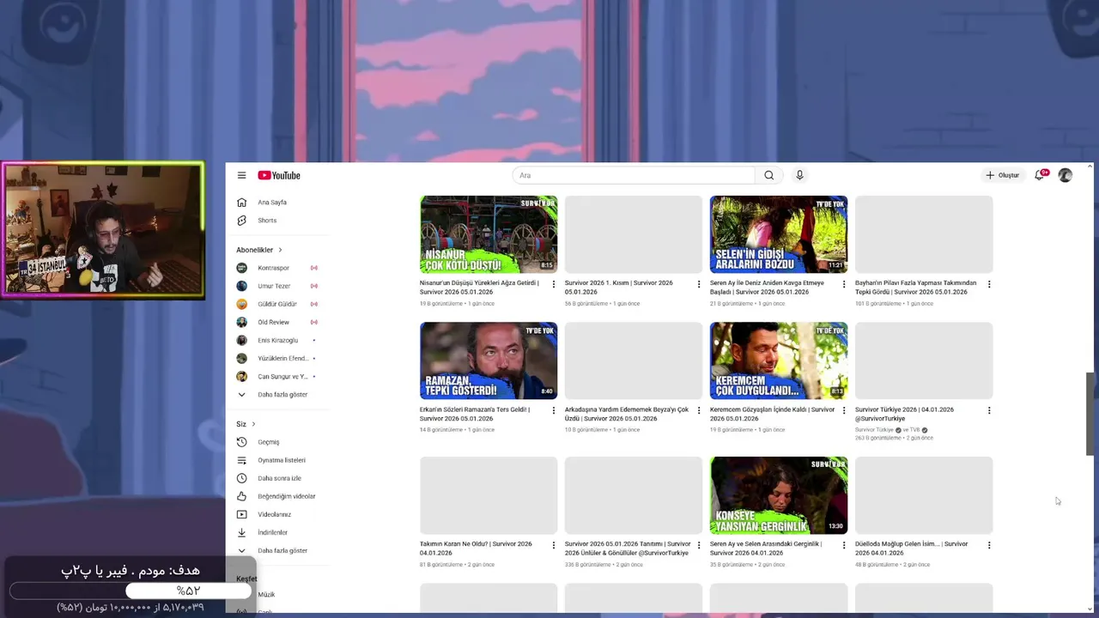This screenshot has height=618, width=1099.
Task: Open the notifications bell
Action: pos(1040,175)
